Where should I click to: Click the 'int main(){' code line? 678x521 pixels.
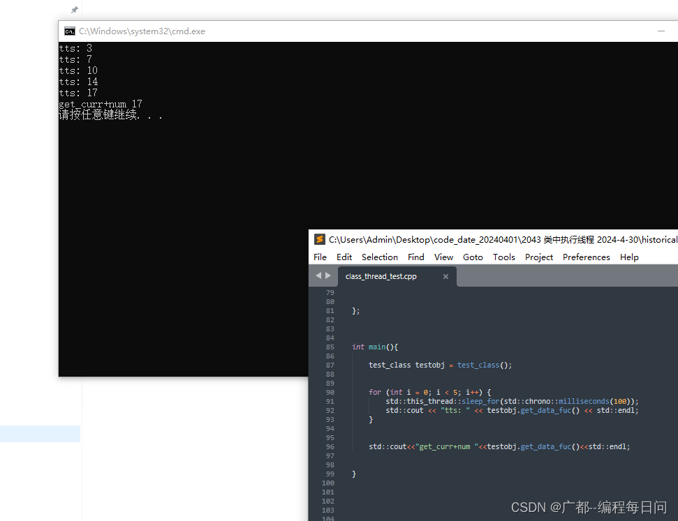(375, 347)
